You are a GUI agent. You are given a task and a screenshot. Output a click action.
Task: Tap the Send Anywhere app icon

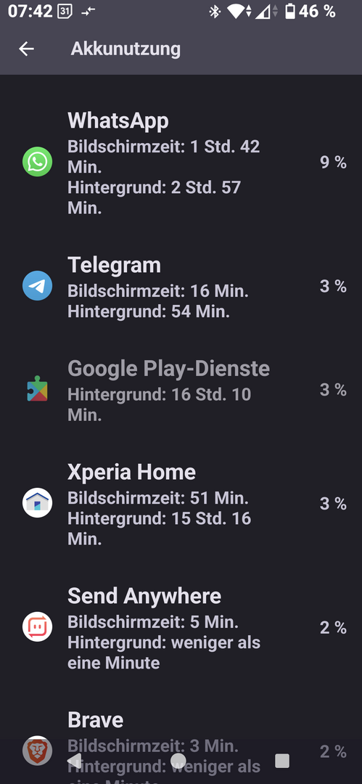(x=38, y=626)
